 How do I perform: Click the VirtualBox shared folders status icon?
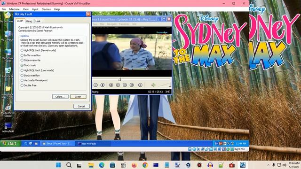[x=211, y=149]
